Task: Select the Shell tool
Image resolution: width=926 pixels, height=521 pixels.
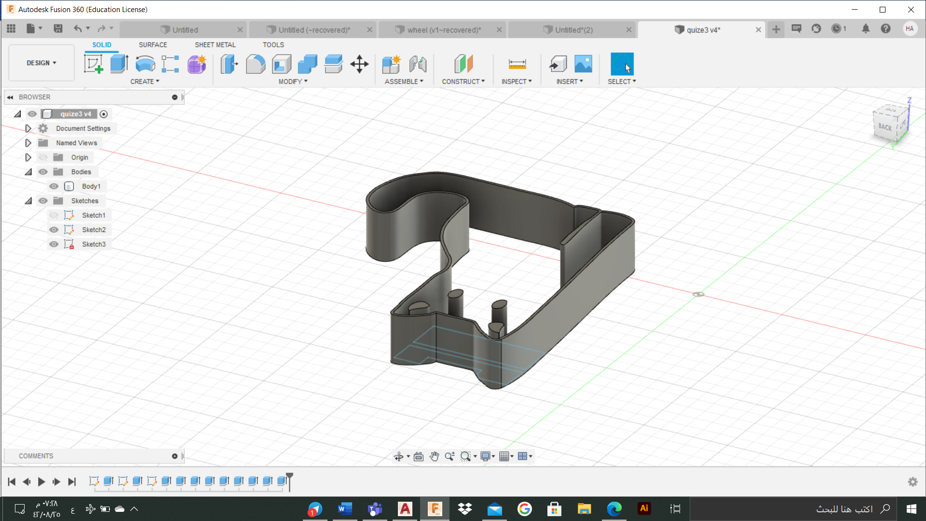Action: point(282,64)
